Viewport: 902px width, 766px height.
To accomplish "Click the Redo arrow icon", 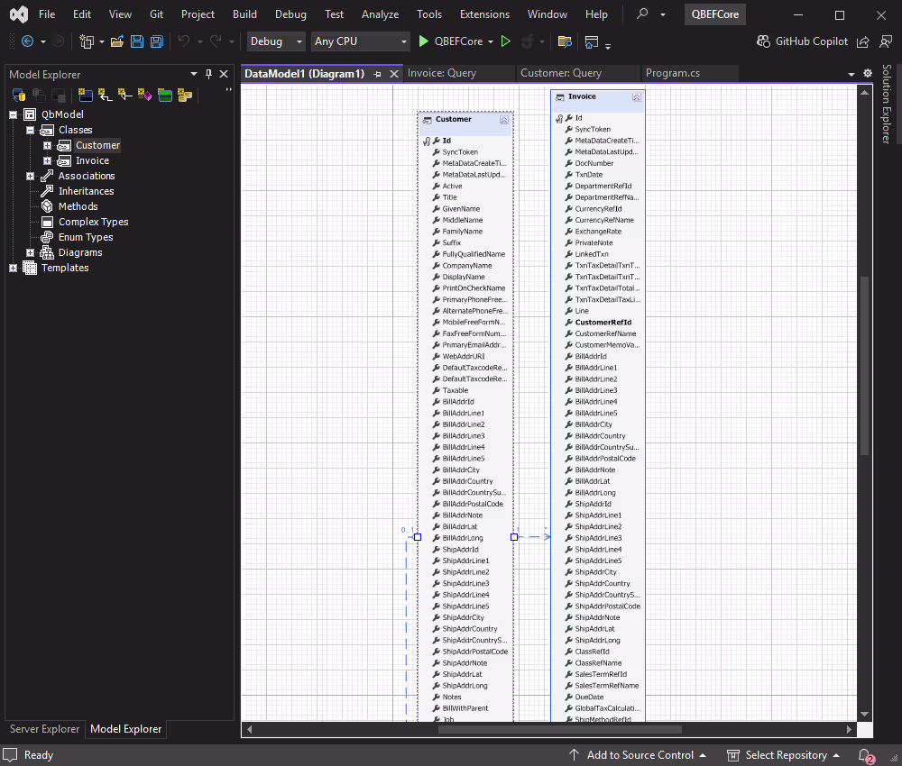I will pos(216,41).
